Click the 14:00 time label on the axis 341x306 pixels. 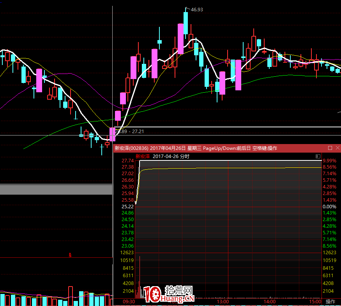click(x=269, y=302)
